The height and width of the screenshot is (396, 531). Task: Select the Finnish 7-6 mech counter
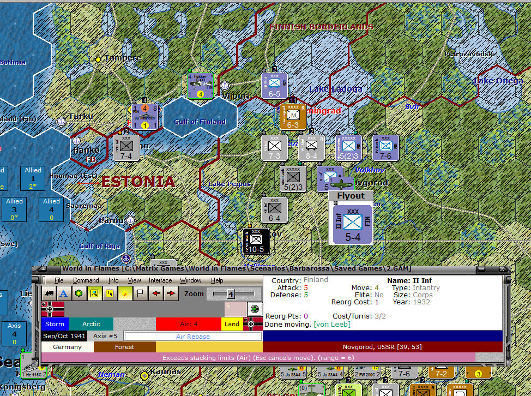(385, 148)
